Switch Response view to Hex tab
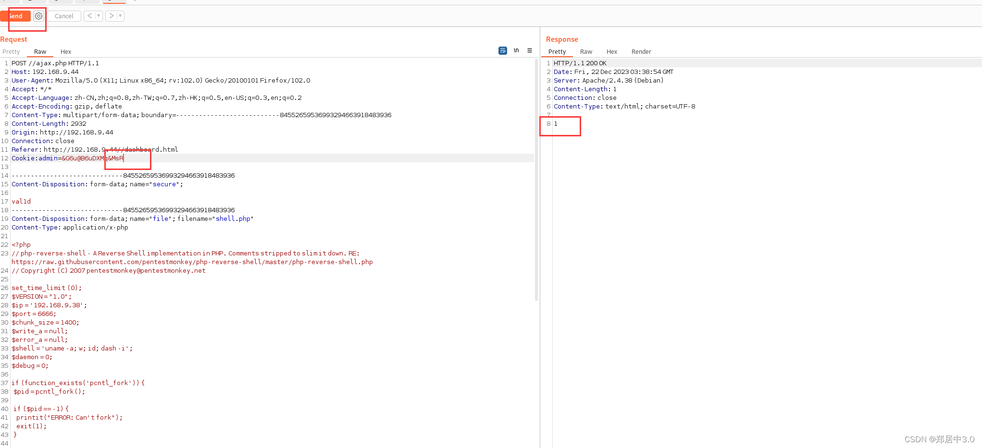 point(612,51)
